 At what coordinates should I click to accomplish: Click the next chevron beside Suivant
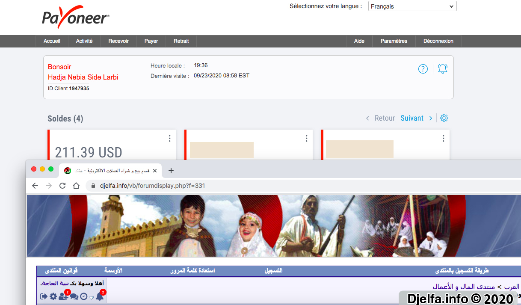(431, 118)
